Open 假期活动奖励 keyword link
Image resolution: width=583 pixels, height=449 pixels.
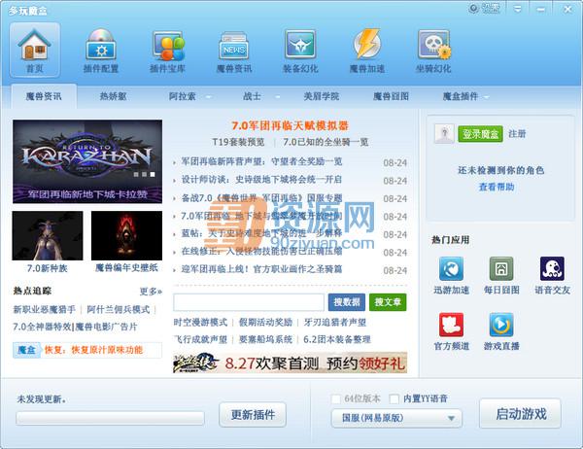pyautogui.click(x=265, y=322)
